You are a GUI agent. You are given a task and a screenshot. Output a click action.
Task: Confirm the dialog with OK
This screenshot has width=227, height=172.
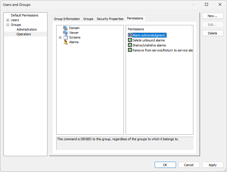(x=165, y=165)
